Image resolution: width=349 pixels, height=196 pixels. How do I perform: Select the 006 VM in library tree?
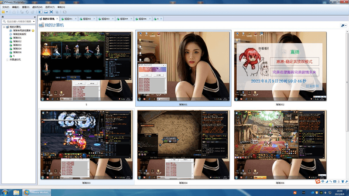(x=17, y=52)
